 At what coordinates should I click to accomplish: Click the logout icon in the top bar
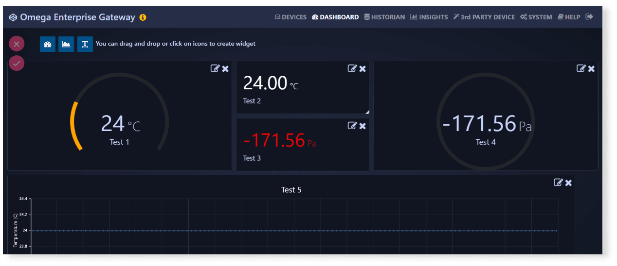(x=589, y=17)
